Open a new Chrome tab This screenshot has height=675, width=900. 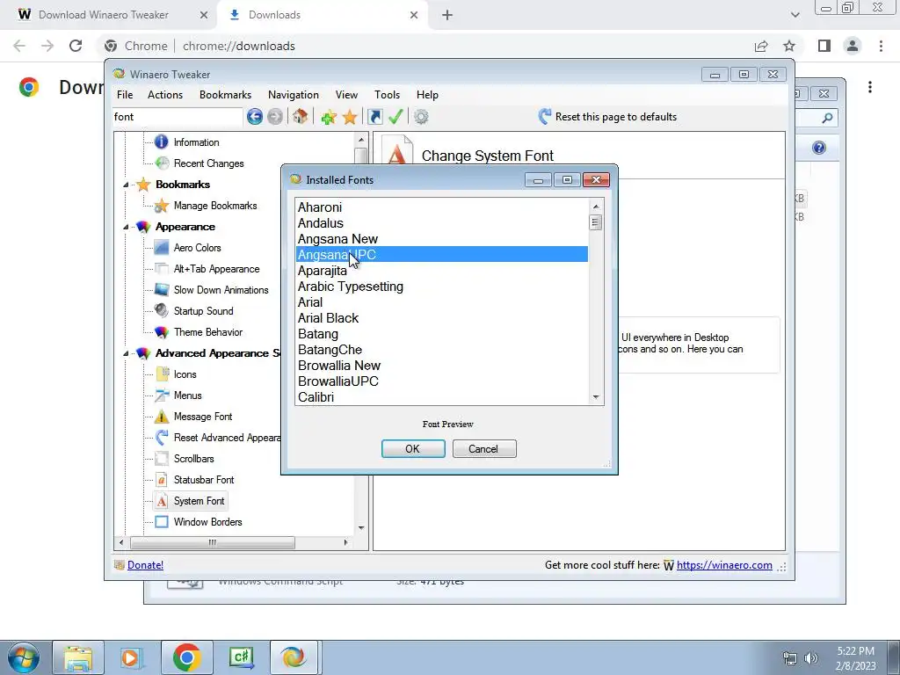(447, 15)
